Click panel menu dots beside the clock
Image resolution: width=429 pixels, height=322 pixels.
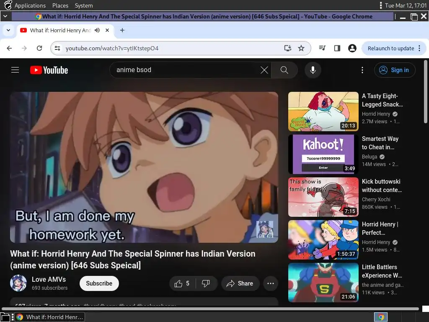click(380, 5)
